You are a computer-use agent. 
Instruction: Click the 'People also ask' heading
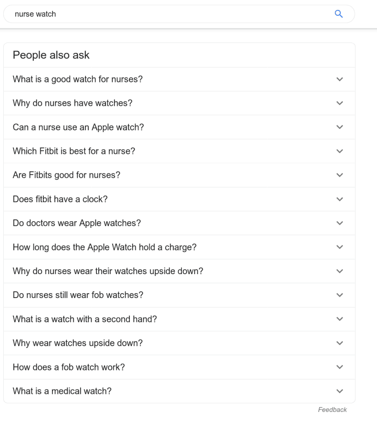point(51,55)
